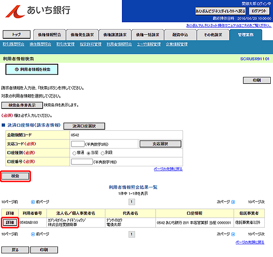Return to あいぎんビジネスダイレクト button
This screenshot has width=273, height=257.
[x=220, y=11]
